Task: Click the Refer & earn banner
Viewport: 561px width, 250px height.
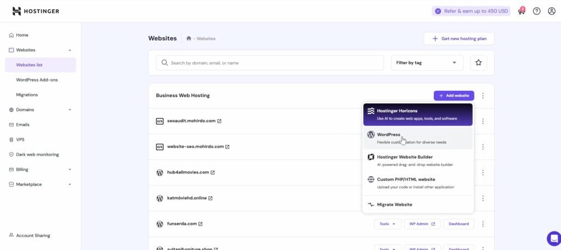Action: click(x=471, y=11)
